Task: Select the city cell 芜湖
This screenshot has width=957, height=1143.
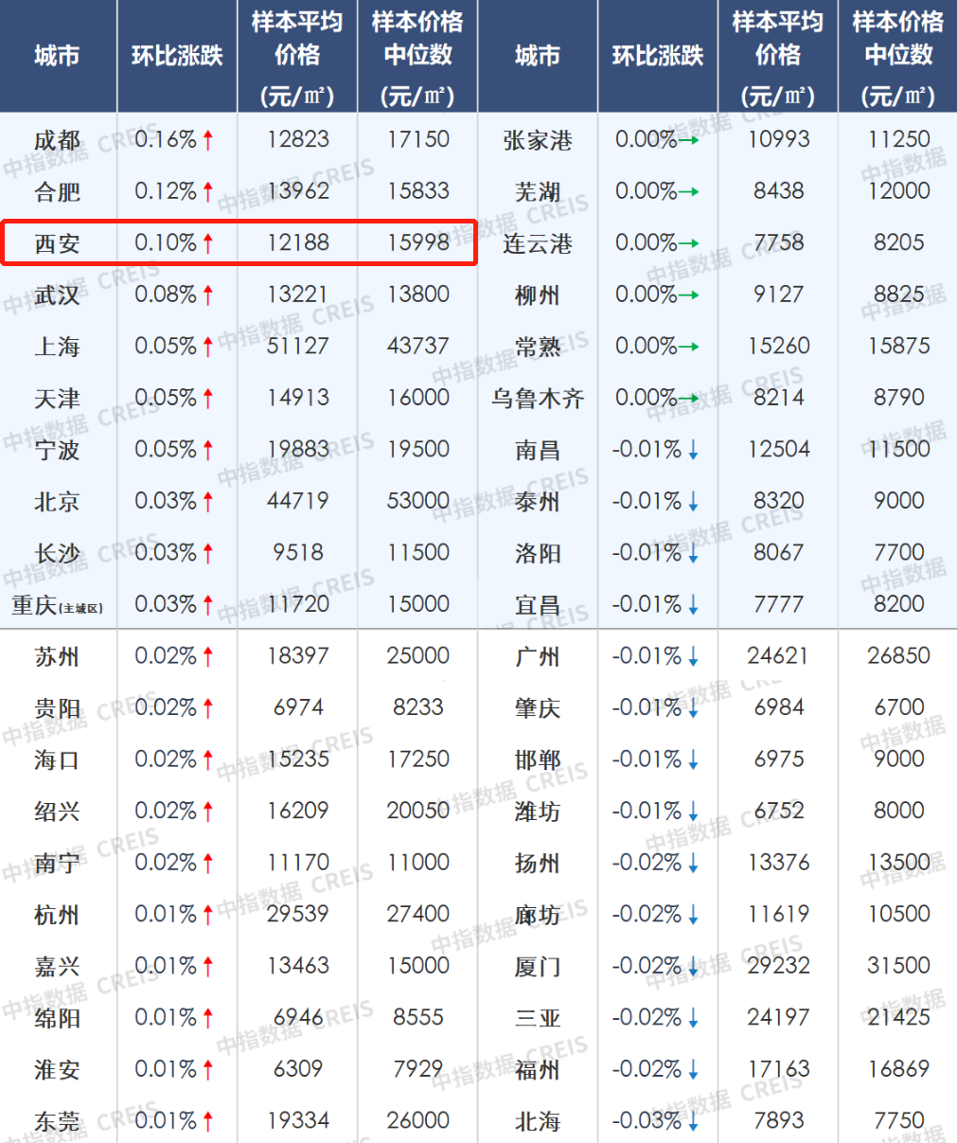Action: [538, 192]
